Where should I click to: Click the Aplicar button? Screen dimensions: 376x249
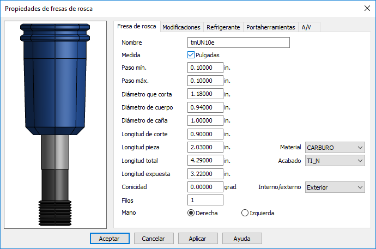pyautogui.click(x=198, y=239)
